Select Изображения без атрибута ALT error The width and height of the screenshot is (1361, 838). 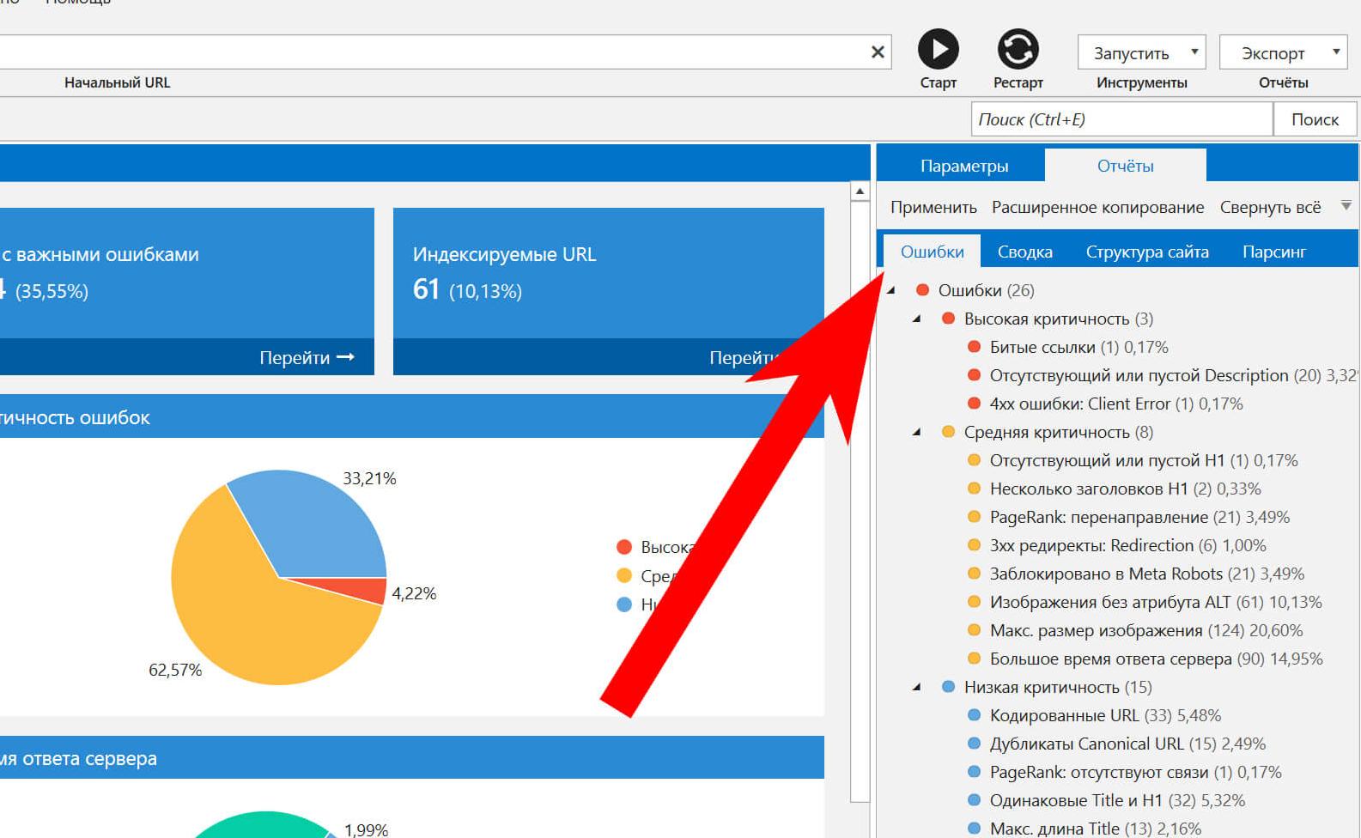click(x=1109, y=602)
